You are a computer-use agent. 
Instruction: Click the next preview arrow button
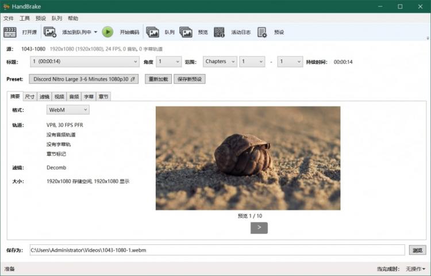click(259, 228)
